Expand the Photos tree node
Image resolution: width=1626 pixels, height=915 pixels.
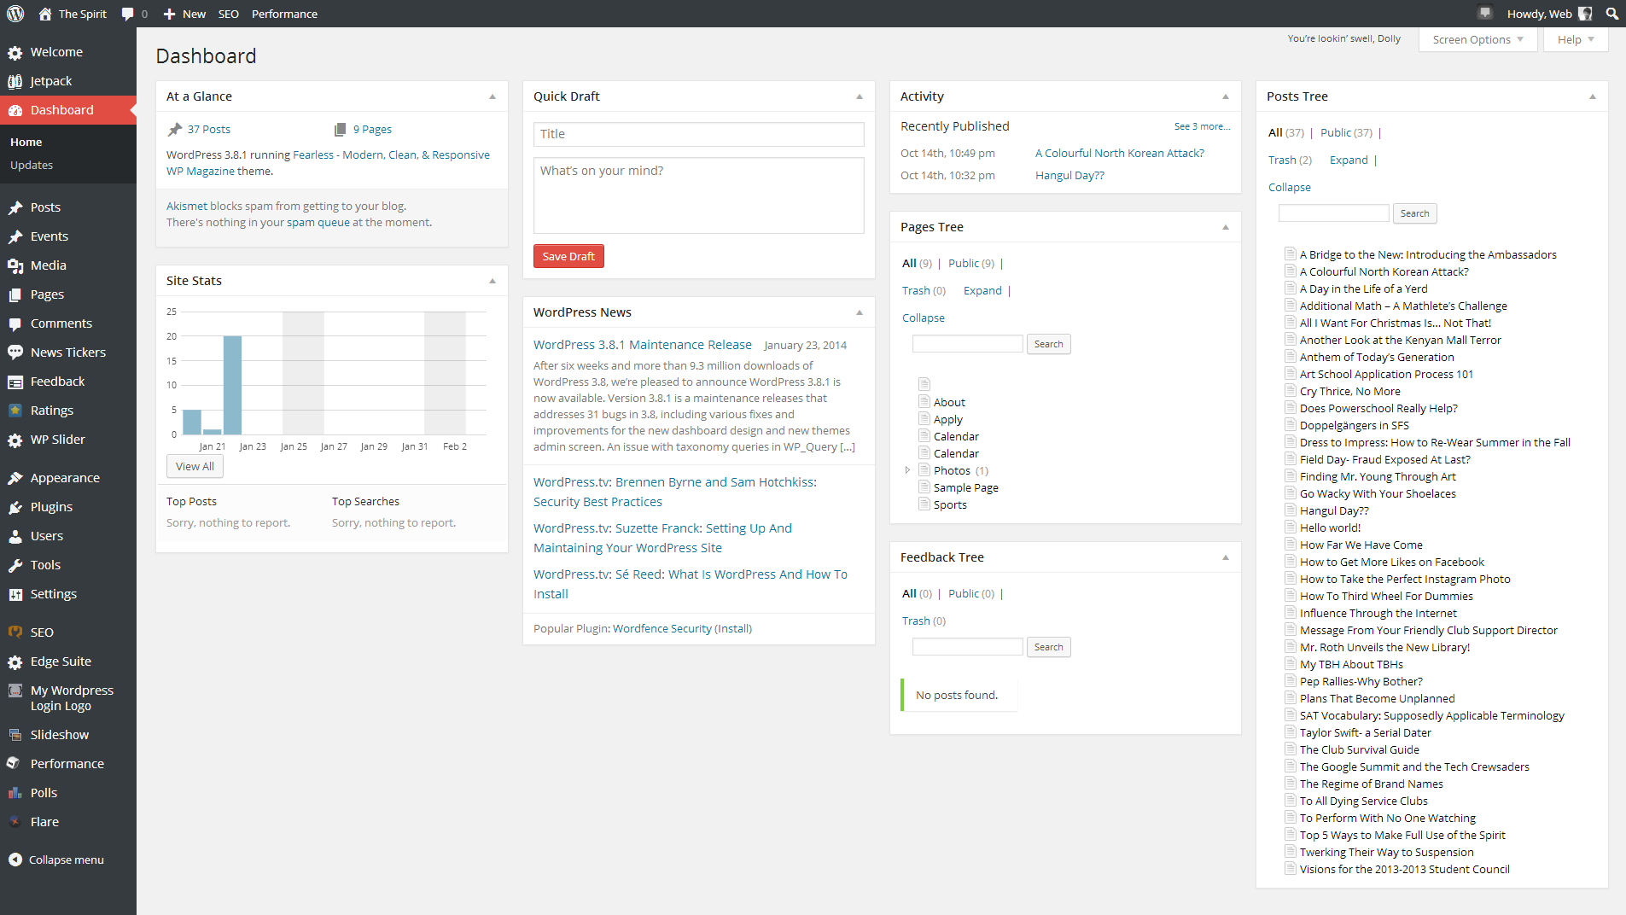click(x=907, y=470)
